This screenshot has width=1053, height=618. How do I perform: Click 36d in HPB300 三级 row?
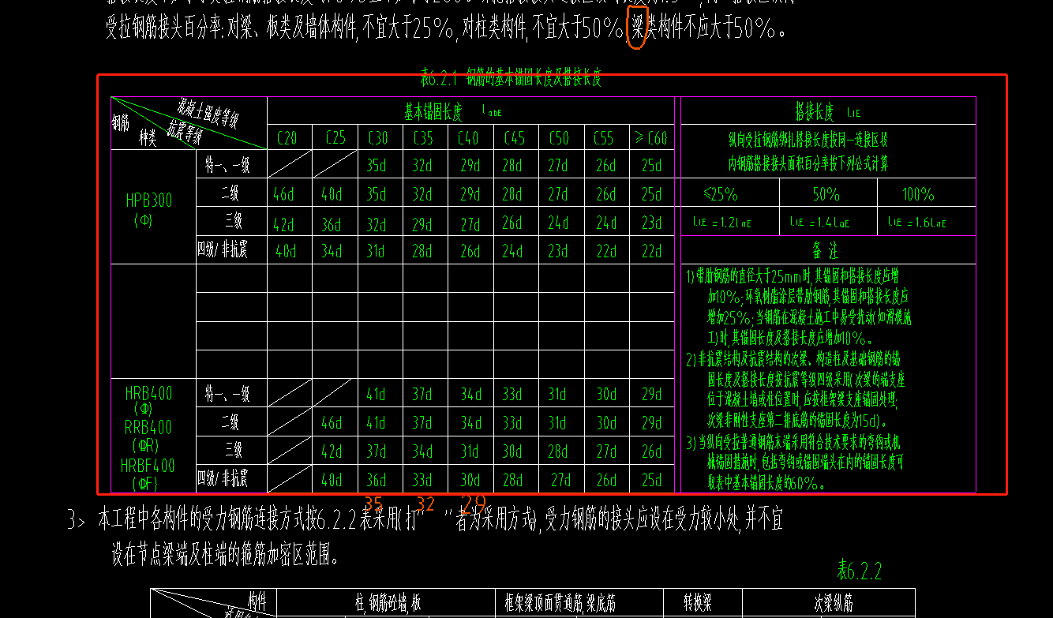point(332,224)
